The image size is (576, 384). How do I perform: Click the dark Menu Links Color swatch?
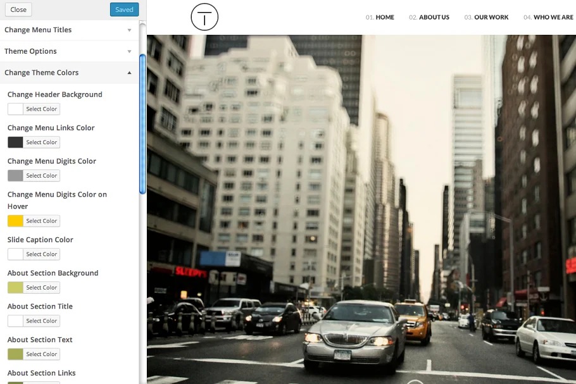coord(15,142)
